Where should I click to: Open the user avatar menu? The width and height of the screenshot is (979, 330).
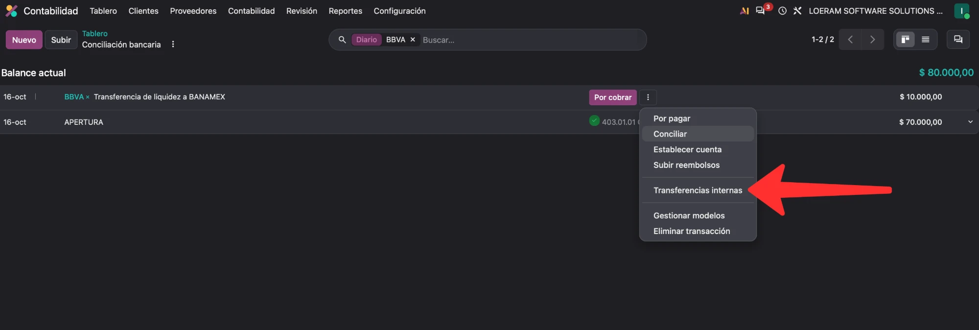[961, 11]
